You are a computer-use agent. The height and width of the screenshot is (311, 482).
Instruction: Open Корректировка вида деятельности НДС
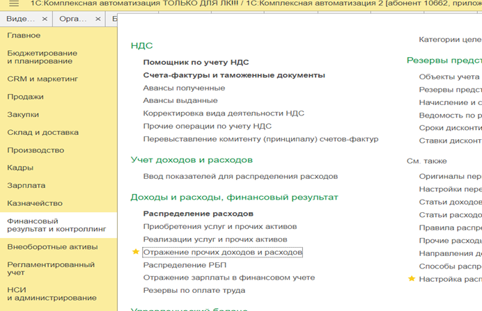[x=224, y=113]
